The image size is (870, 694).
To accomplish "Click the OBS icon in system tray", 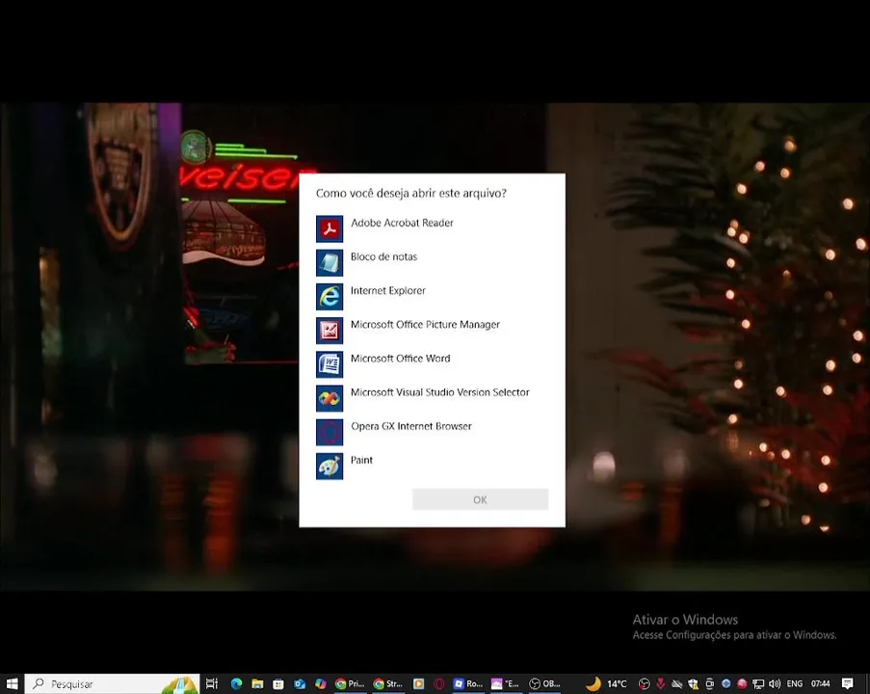I will (x=645, y=683).
